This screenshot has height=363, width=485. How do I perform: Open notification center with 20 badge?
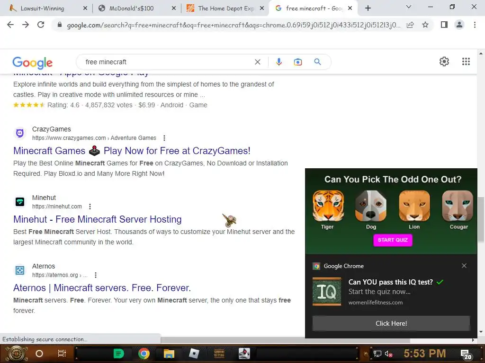466,354
